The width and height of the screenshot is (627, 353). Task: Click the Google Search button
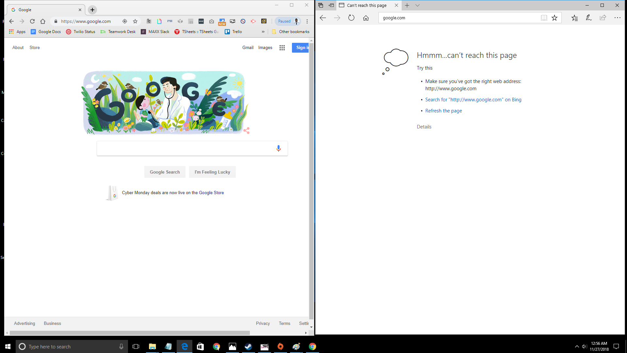tap(165, 172)
